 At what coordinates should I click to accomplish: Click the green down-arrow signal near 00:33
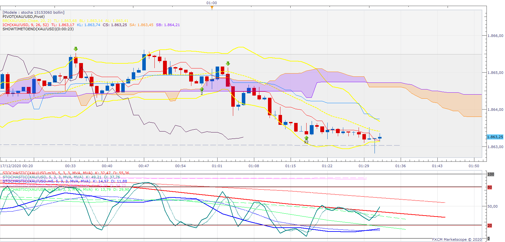click(x=76, y=49)
